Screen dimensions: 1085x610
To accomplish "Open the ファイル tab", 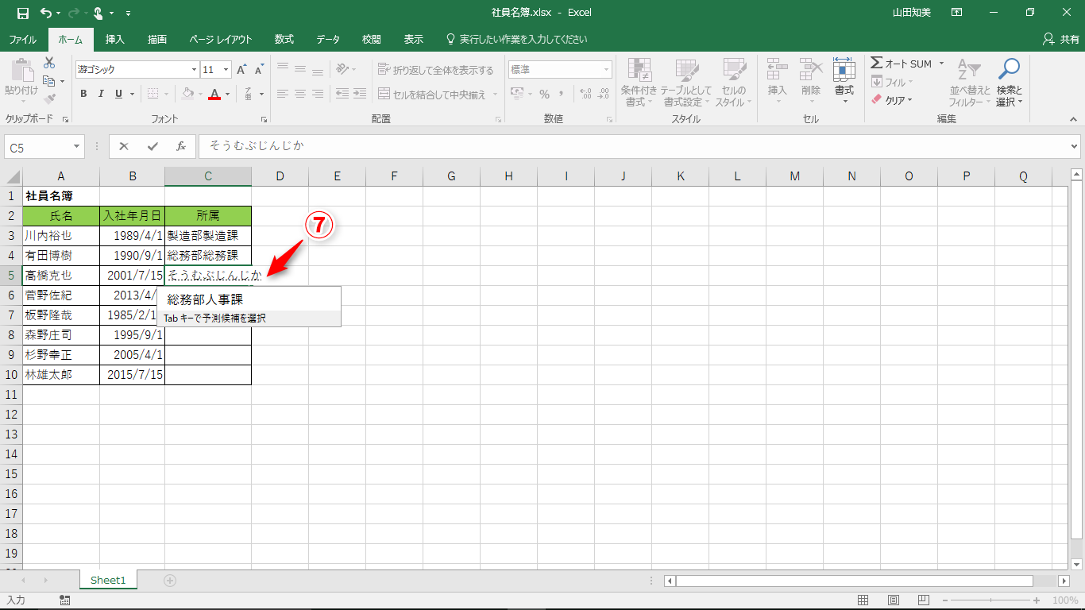I will [x=22, y=39].
